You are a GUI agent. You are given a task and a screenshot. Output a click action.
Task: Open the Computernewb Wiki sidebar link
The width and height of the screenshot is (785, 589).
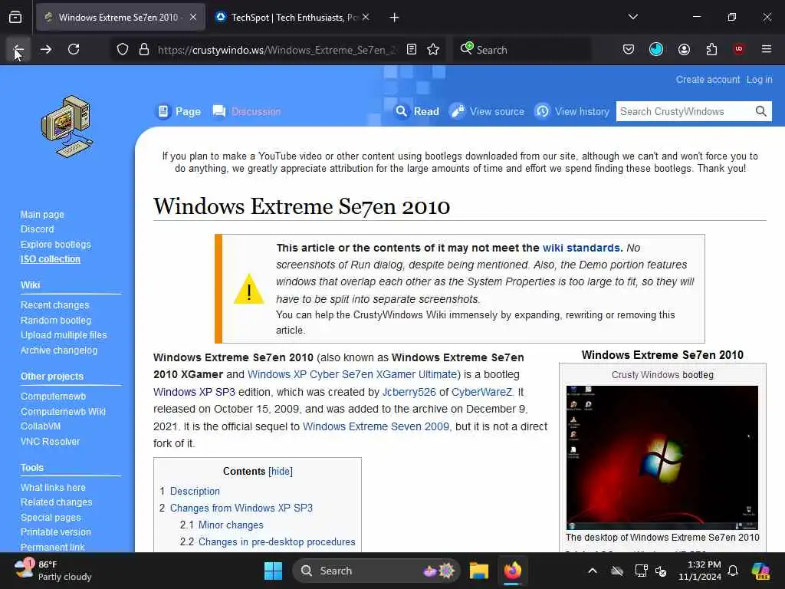point(63,412)
